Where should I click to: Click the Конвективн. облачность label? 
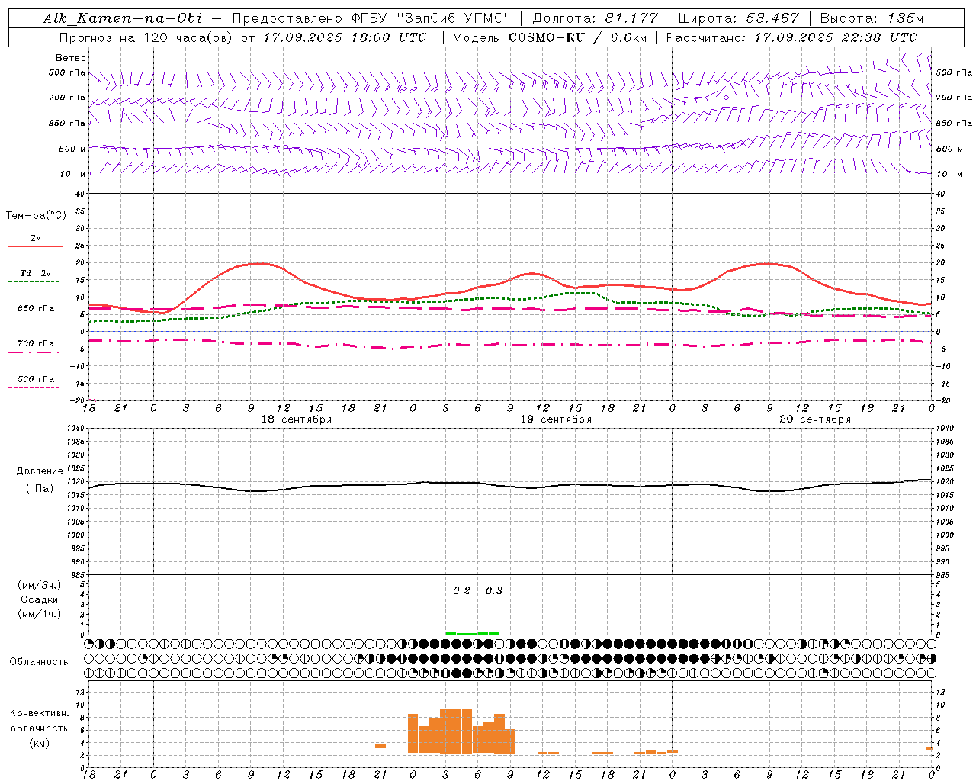tap(39, 721)
